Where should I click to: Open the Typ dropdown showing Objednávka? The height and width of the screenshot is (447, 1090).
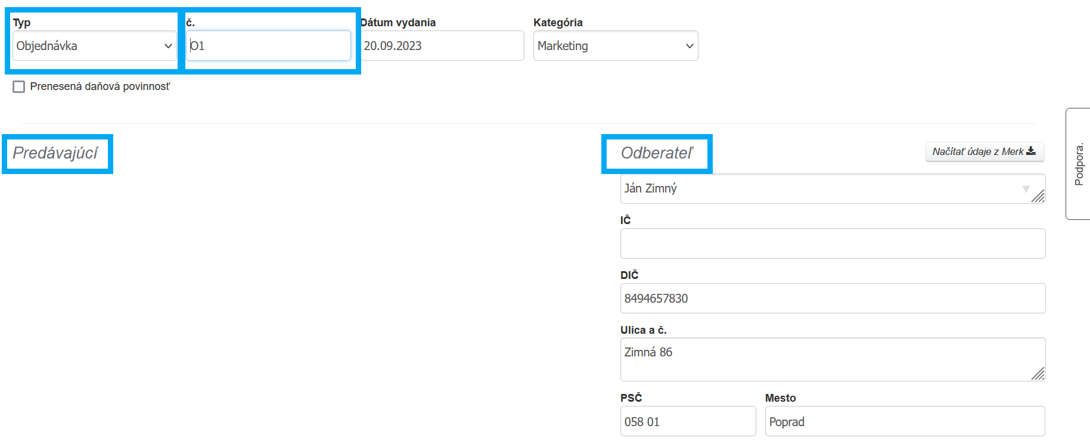(94, 46)
